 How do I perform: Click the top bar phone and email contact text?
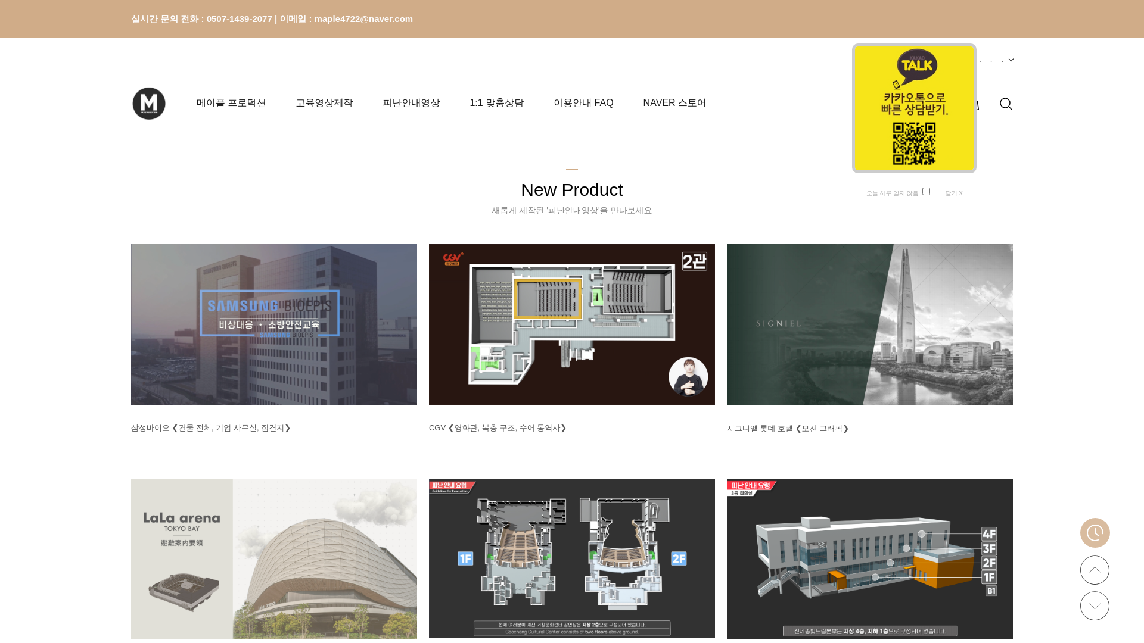point(272,19)
